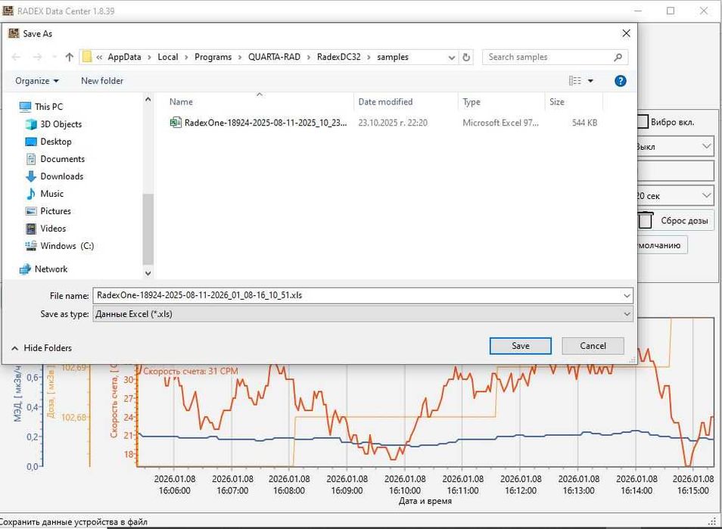Create a folder with New folder
The height and width of the screenshot is (529, 722).
(x=102, y=81)
